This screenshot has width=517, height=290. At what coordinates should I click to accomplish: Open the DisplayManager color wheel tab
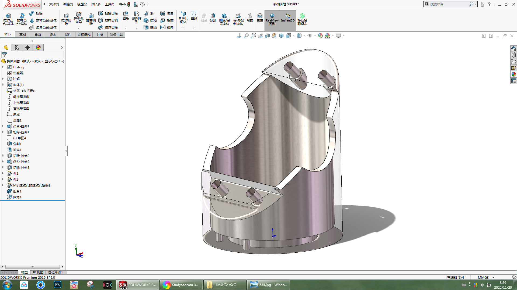(38, 48)
